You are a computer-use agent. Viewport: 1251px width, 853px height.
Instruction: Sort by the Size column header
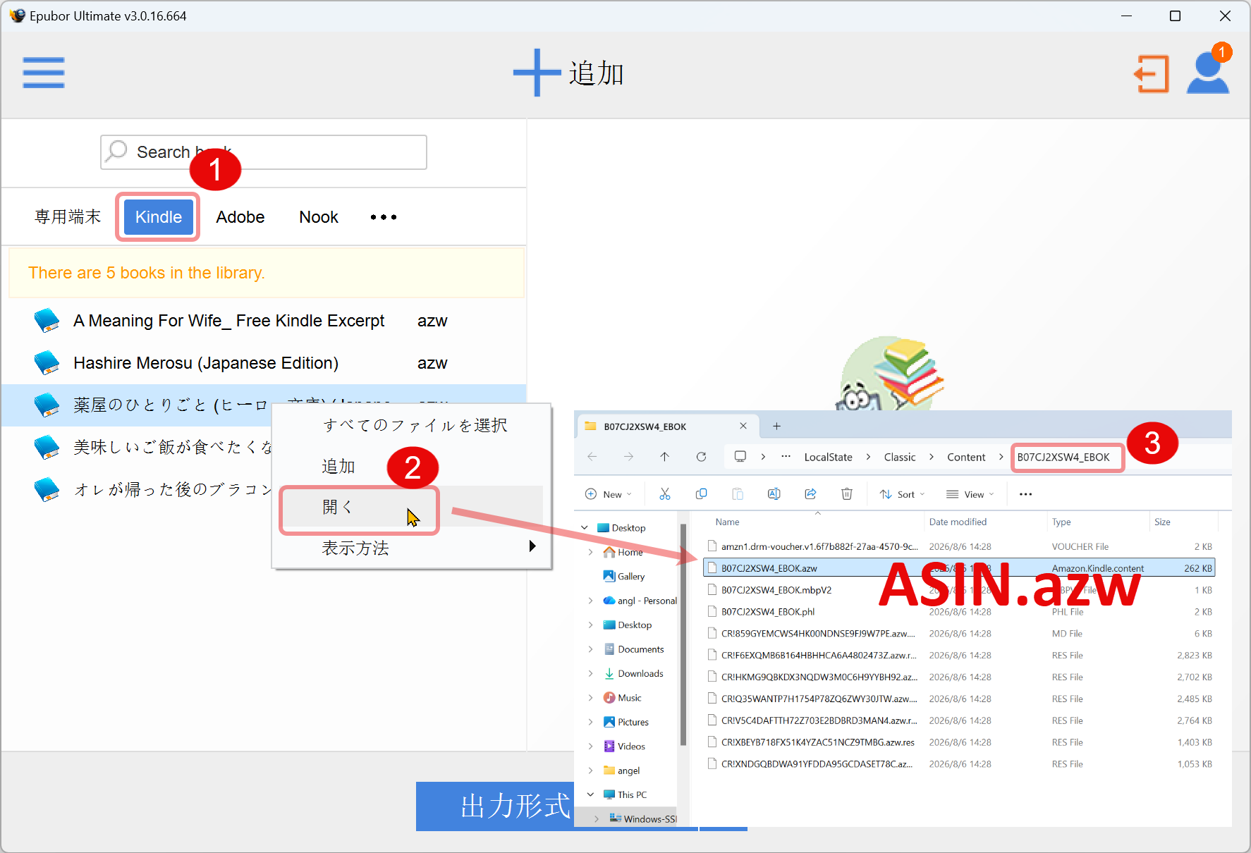point(1162,522)
